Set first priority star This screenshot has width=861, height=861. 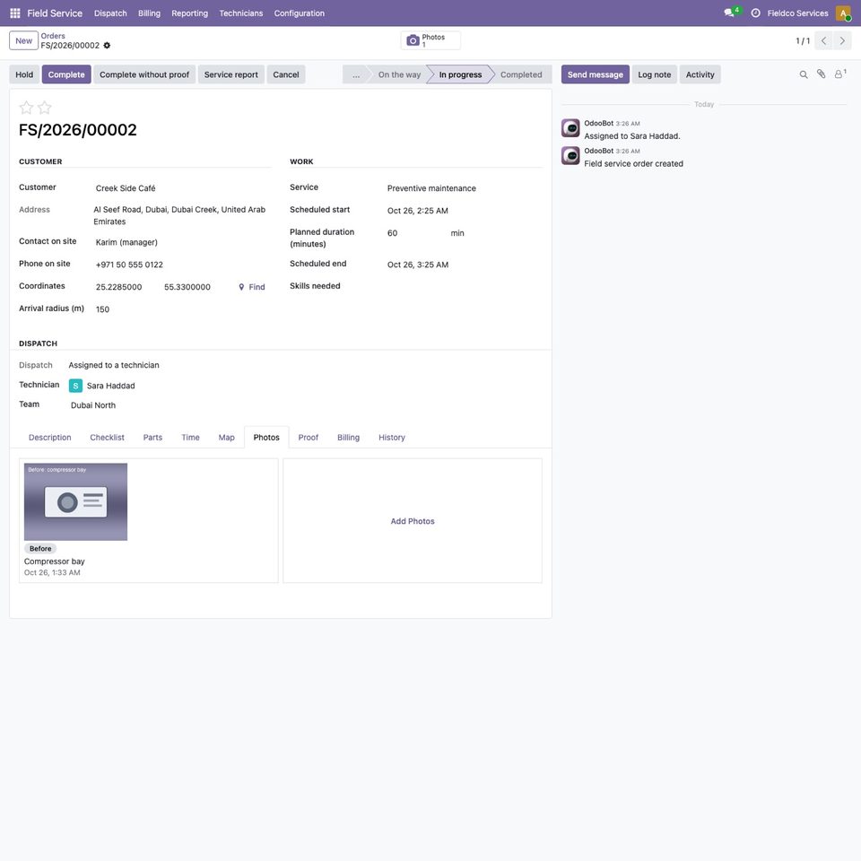click(x=26, y=107)
